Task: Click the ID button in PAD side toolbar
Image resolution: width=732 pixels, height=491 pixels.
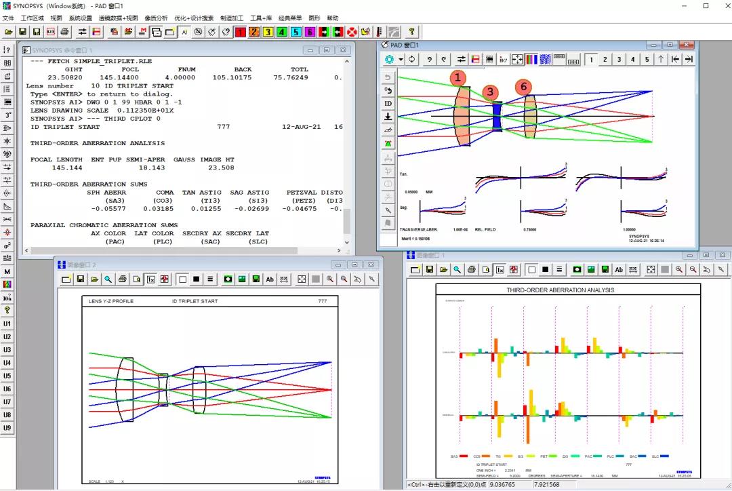Action: [x=388, y=104]
